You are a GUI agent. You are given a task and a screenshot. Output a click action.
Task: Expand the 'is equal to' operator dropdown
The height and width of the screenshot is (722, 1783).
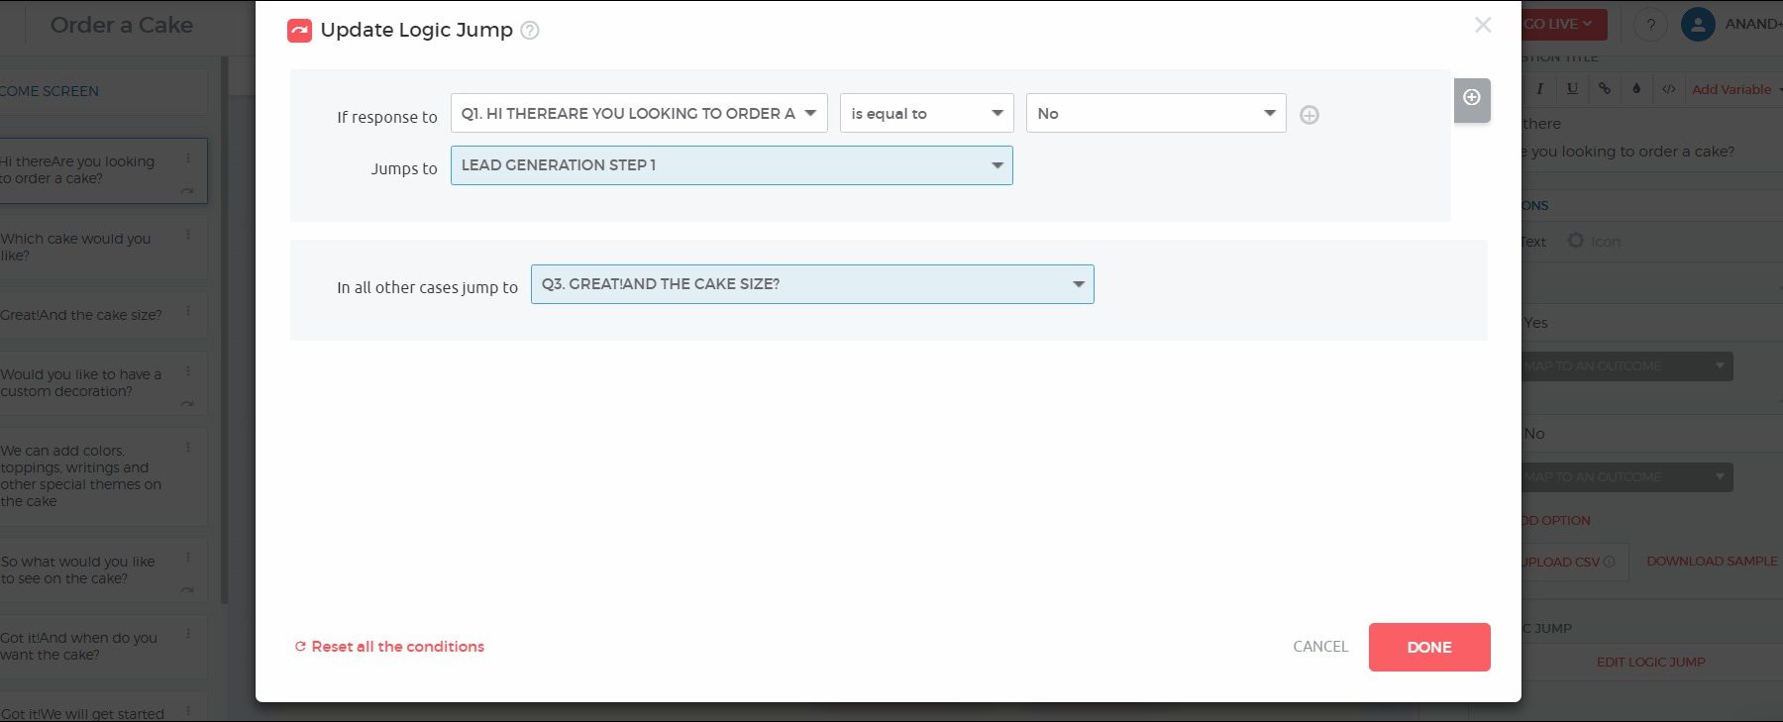(x=926, y=114)
